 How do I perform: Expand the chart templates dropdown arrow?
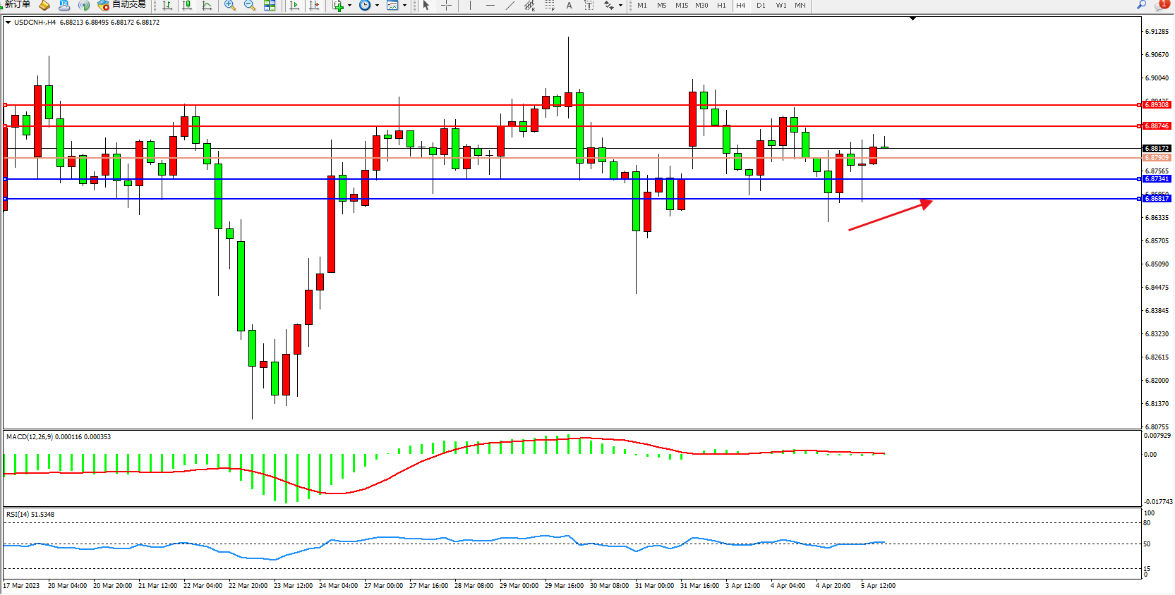(404, 6)
